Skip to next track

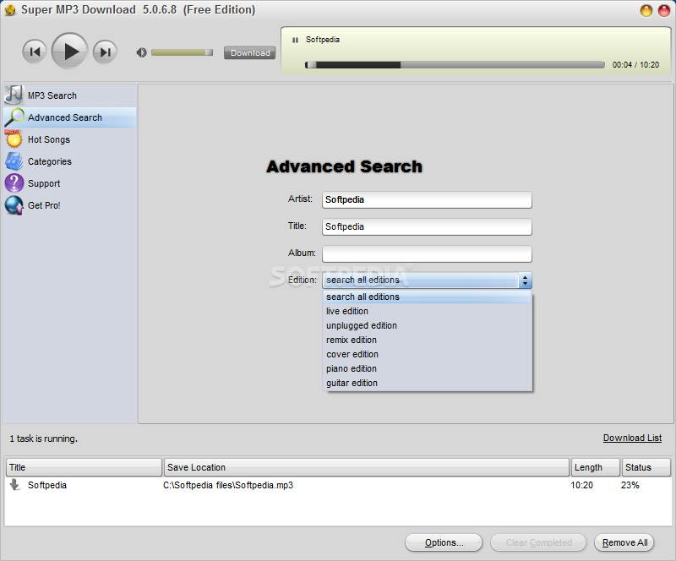(105, 52)
